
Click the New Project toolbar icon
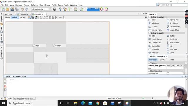pyautogui.click(x=8, y=9)
